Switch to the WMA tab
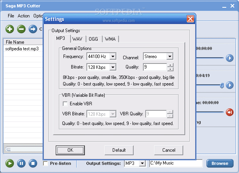The height and width of the screenshot is (173, 239). pos(110,39)
